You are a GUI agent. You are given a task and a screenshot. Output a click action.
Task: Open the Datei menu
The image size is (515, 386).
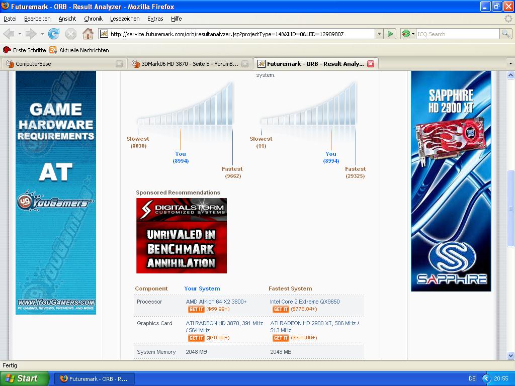tap(10, 19)
